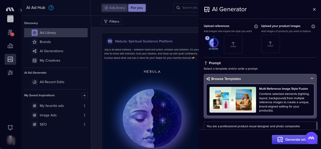Open the automation icon with red badge
Image resolution: width=321 pixels, height=149 pixels.
point(10,32)
